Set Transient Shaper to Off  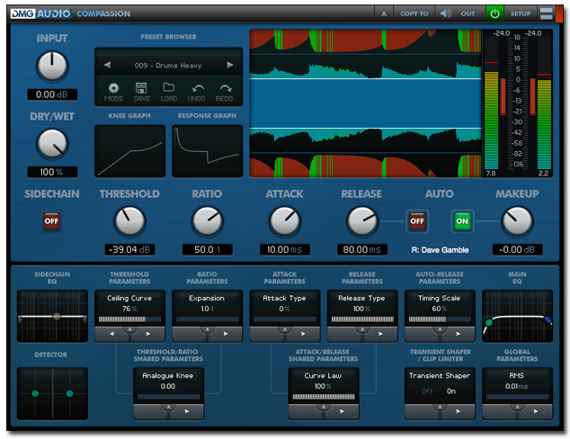[427, 391]
